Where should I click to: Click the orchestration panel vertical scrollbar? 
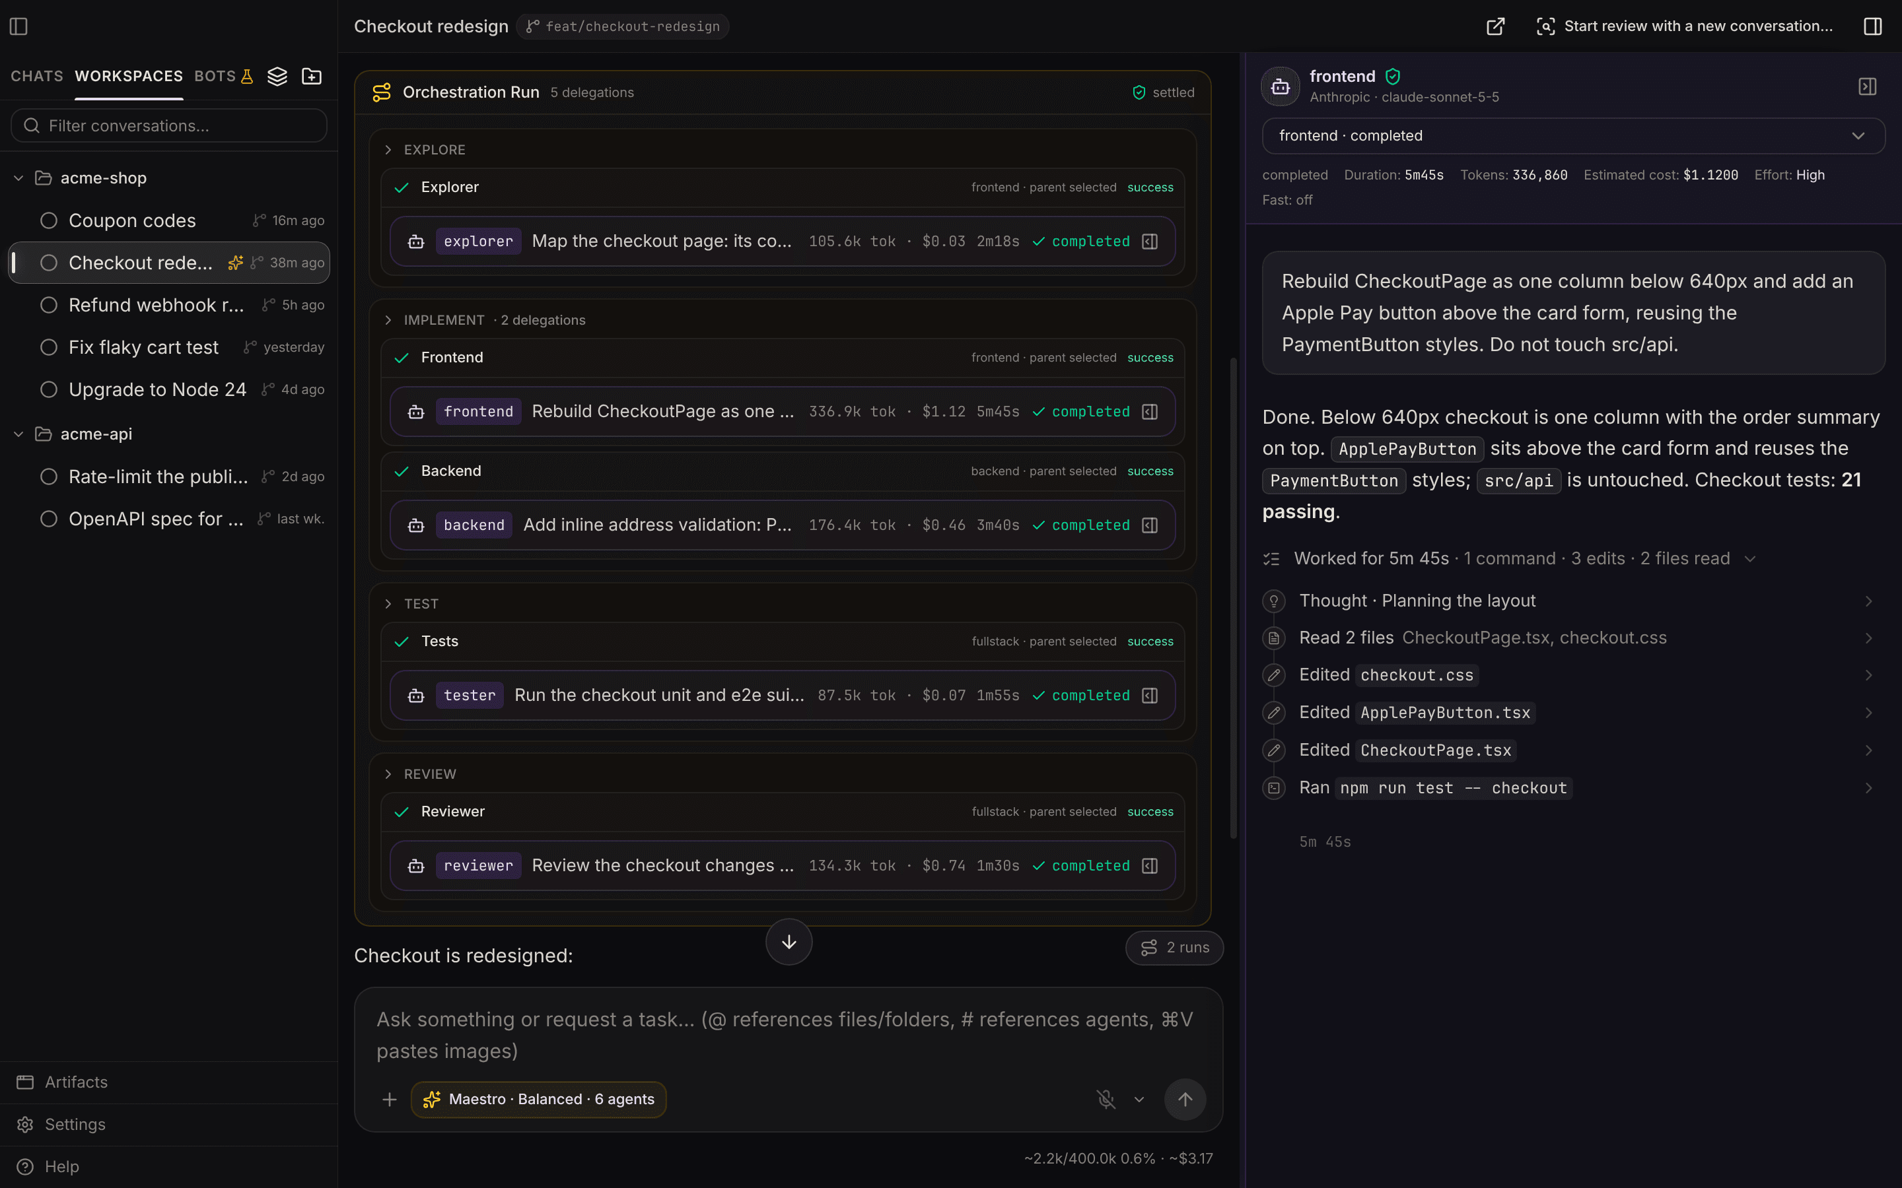(x=1233, y=597)
